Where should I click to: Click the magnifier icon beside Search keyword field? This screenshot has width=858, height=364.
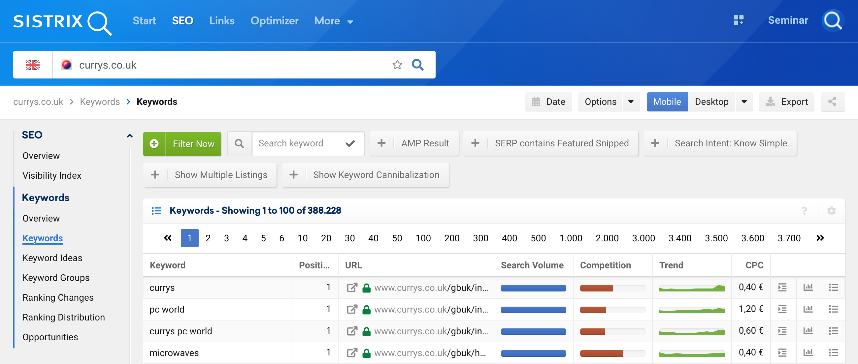point(239,143)
